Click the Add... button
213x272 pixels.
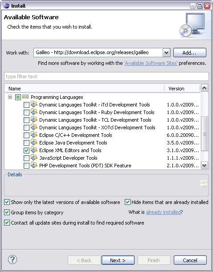190,52
